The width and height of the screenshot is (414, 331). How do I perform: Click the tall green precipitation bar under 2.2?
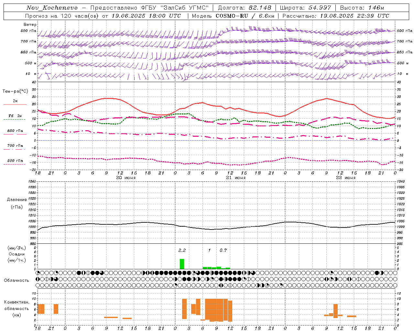point(182,264)
